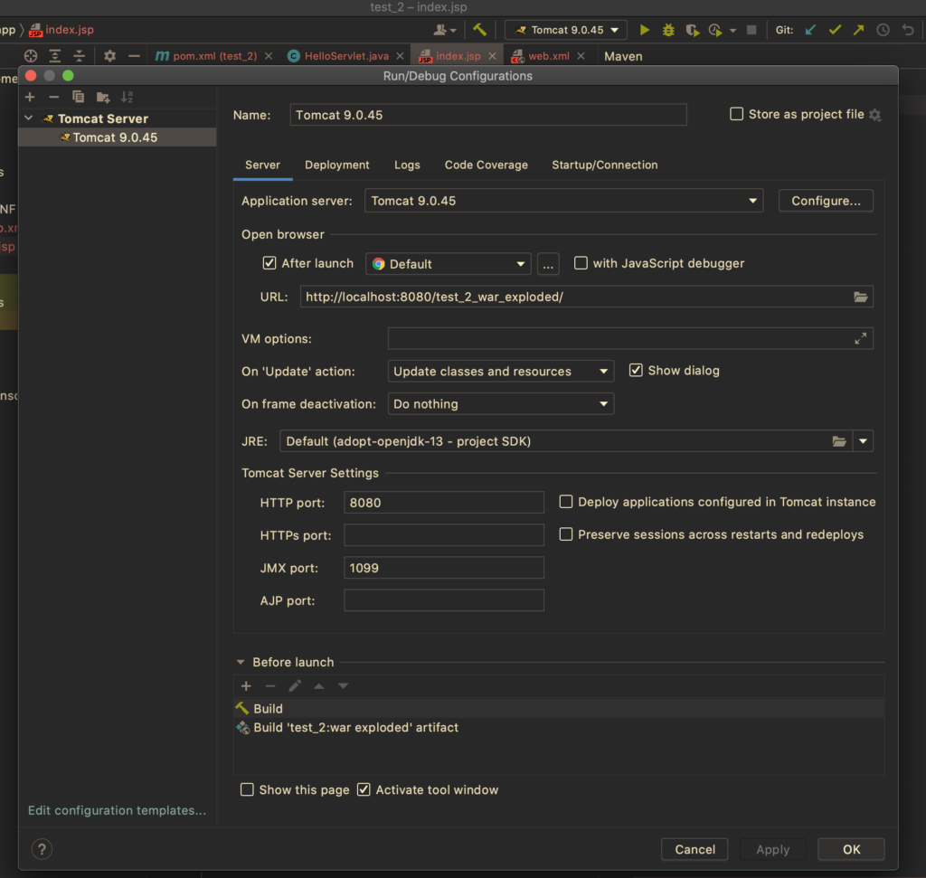Enable Preserve sessions across restarts checkbox

pyautogui.click(x=566, y=534)
